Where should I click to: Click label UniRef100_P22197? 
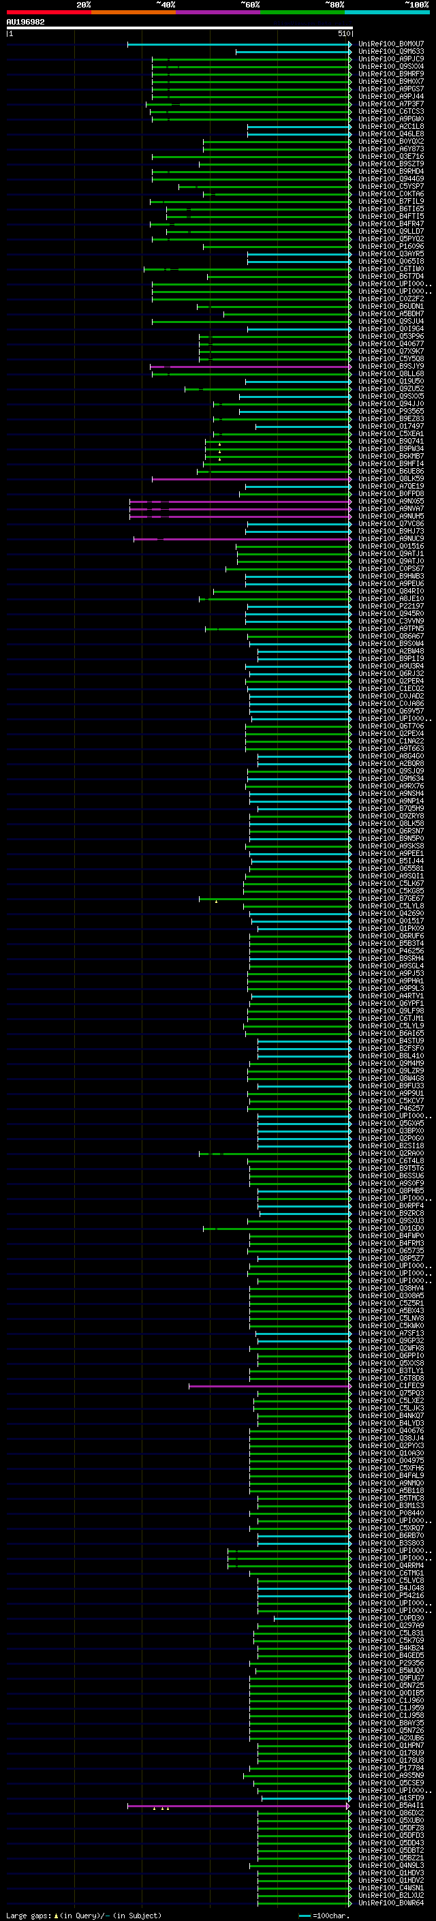click(x=390, y=606)
